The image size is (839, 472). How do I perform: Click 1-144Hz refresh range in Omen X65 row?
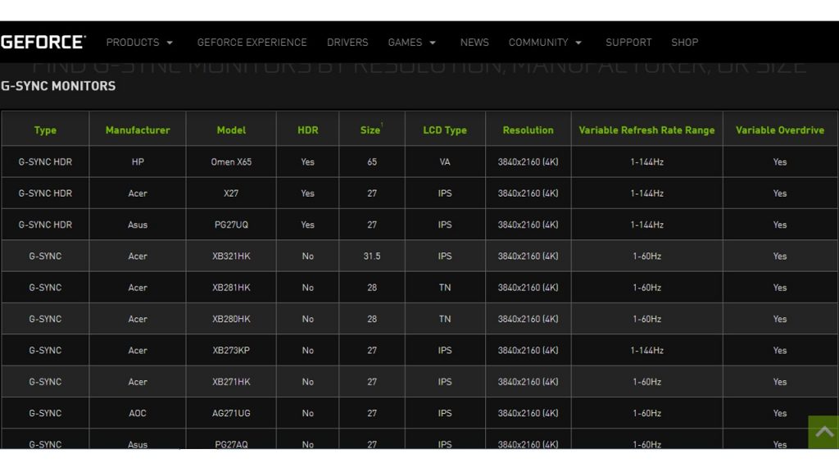(647, 161)
